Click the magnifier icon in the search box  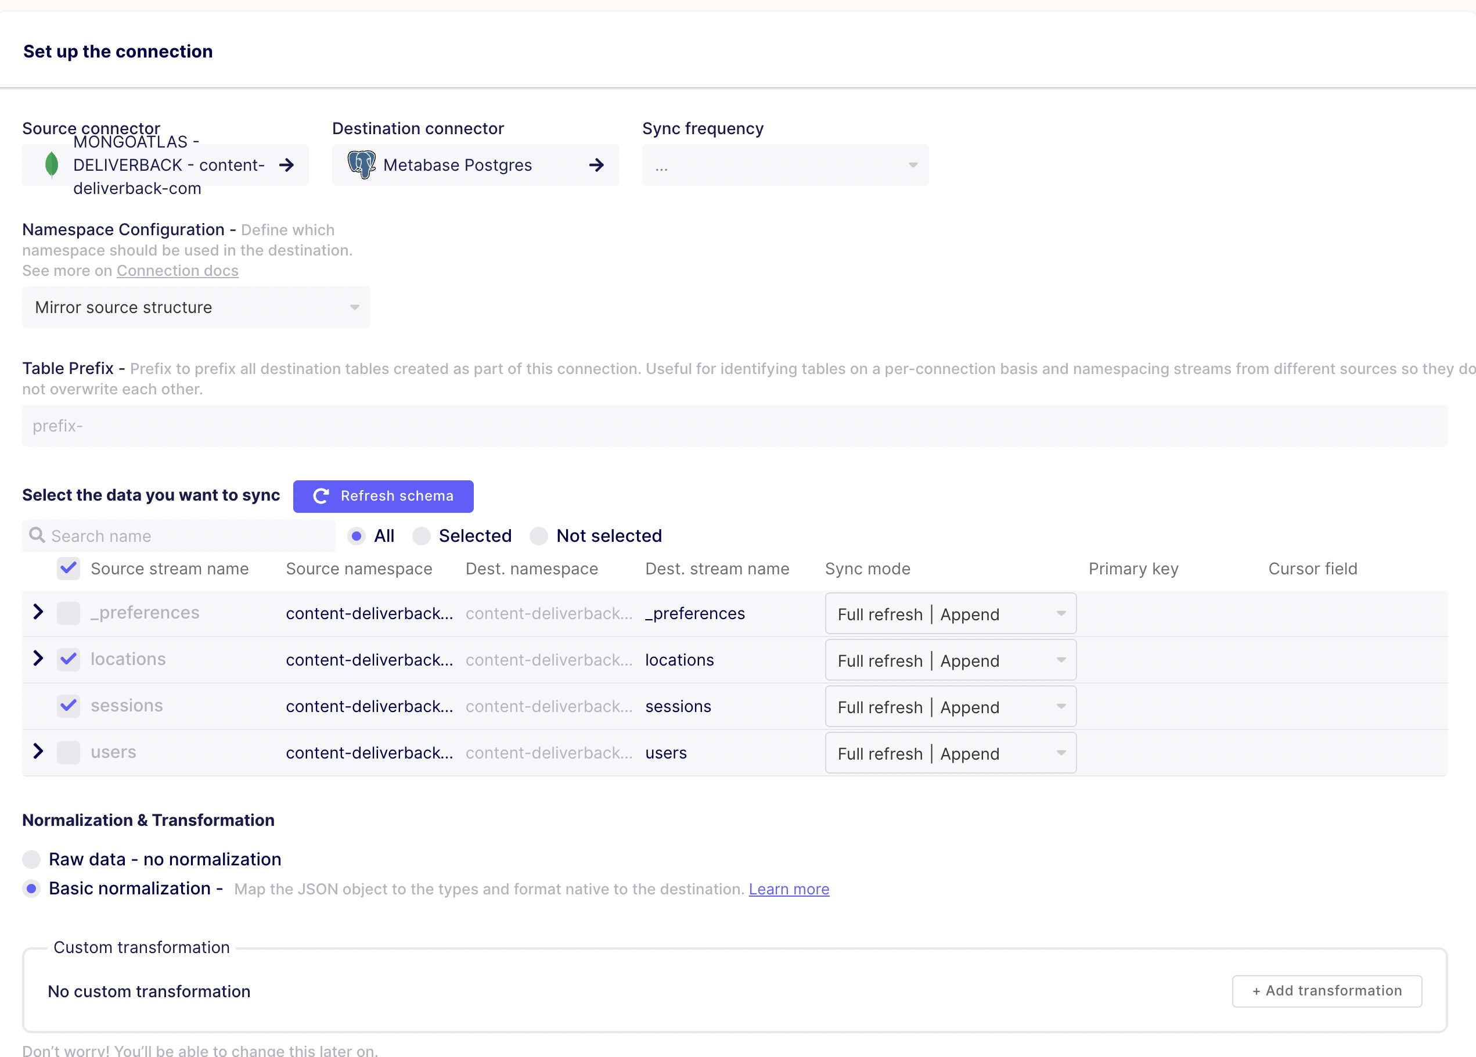(x=37, y=535)
